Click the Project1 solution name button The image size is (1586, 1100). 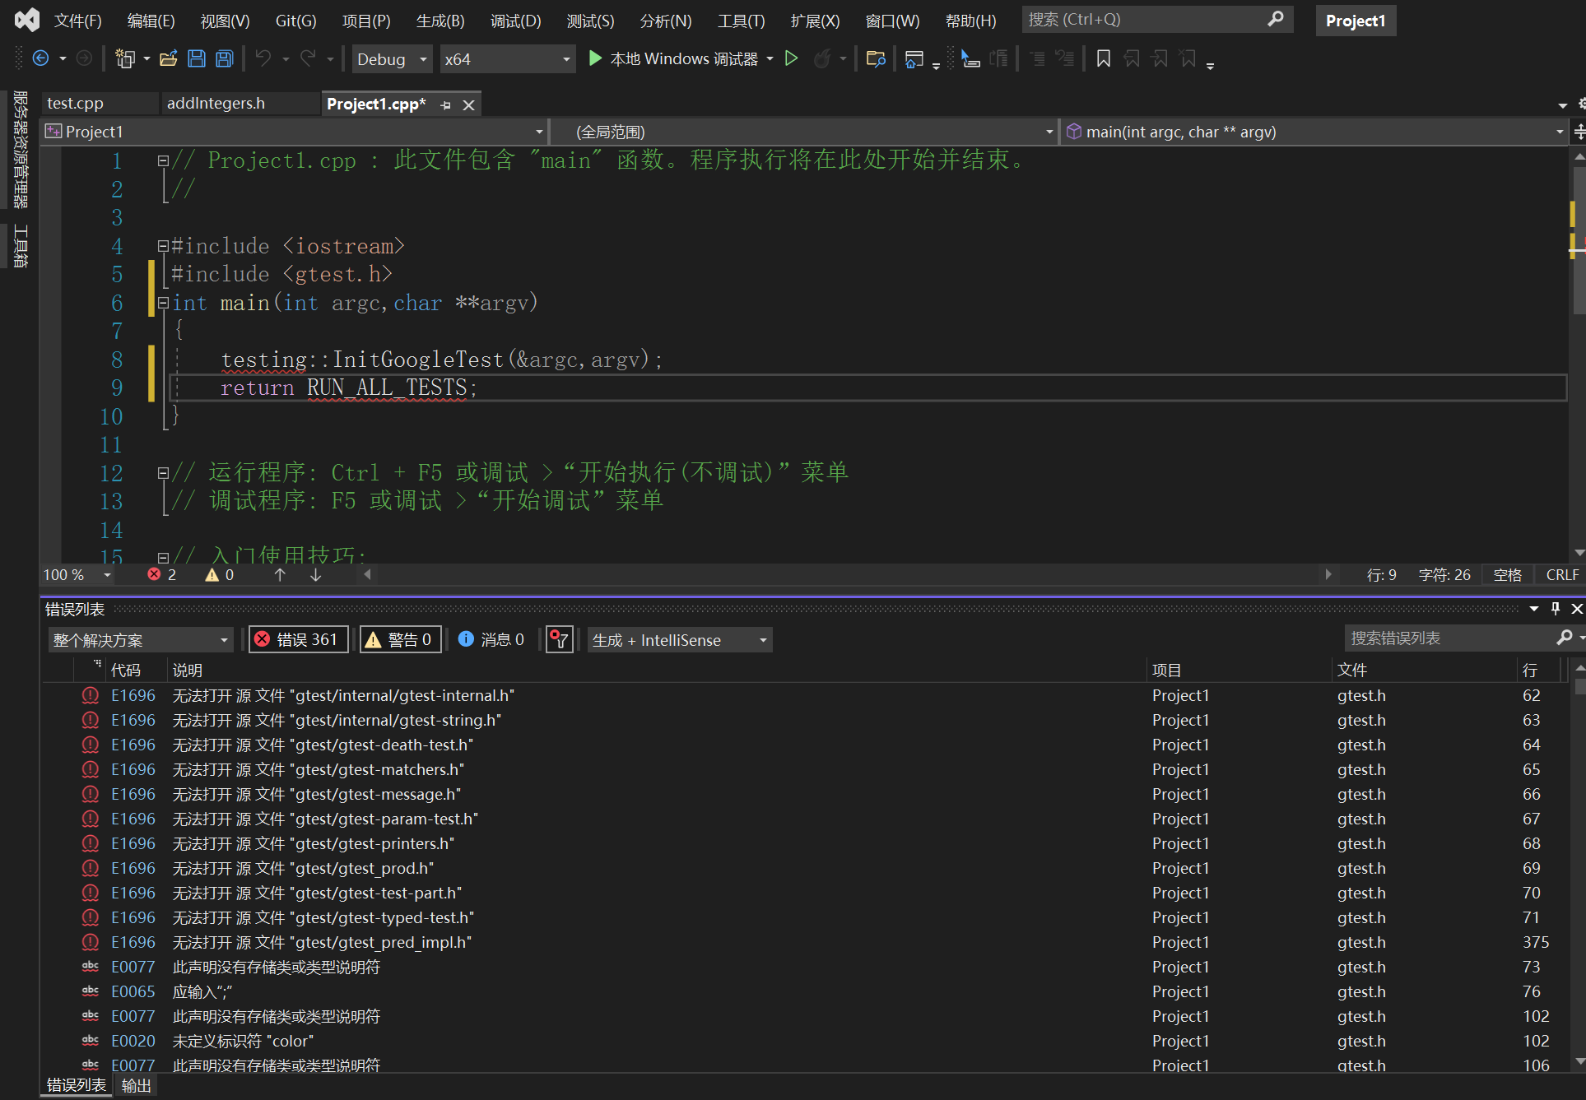[x=1355, y=21]
